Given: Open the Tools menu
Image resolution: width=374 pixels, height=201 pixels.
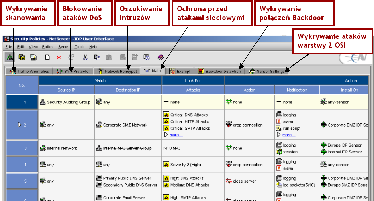Looking at the screenshot, I should [x=80, y=47].
